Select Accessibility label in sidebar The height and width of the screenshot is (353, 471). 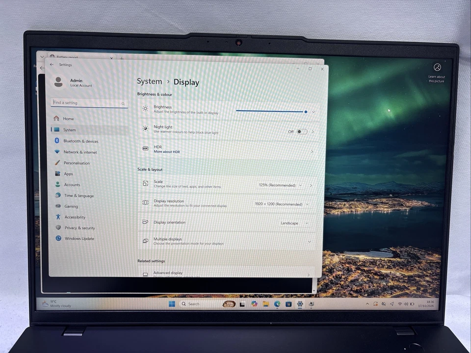75,217
